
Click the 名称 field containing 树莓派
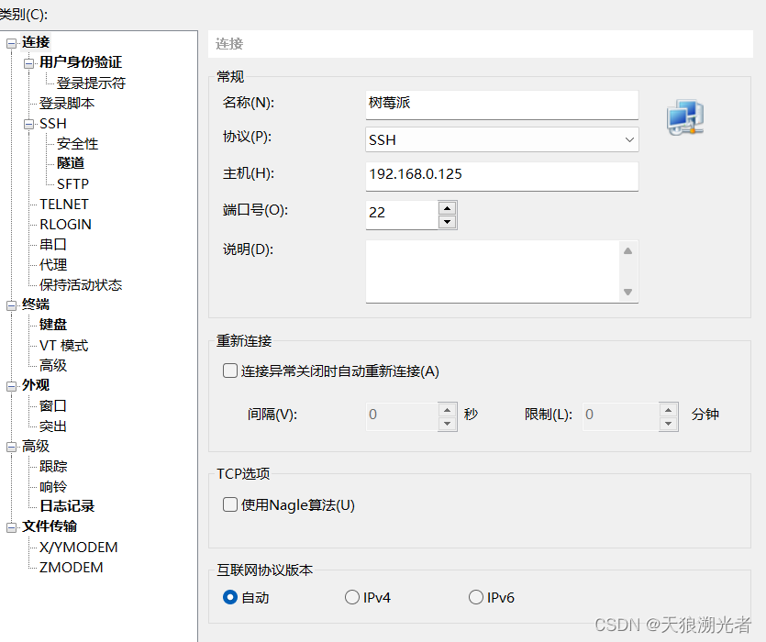point(502,104)
